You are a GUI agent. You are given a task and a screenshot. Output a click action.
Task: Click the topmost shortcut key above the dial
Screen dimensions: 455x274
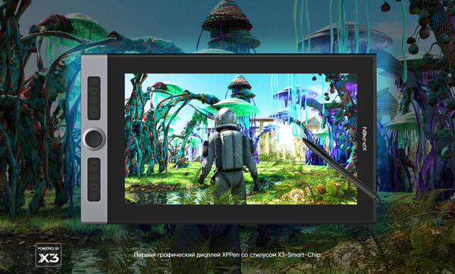[x=94, y=82]
